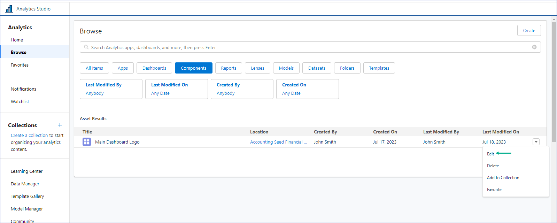Switch to the Datasets filter tab
Screen dimensions: 557x223
click(x=317, y=68)
